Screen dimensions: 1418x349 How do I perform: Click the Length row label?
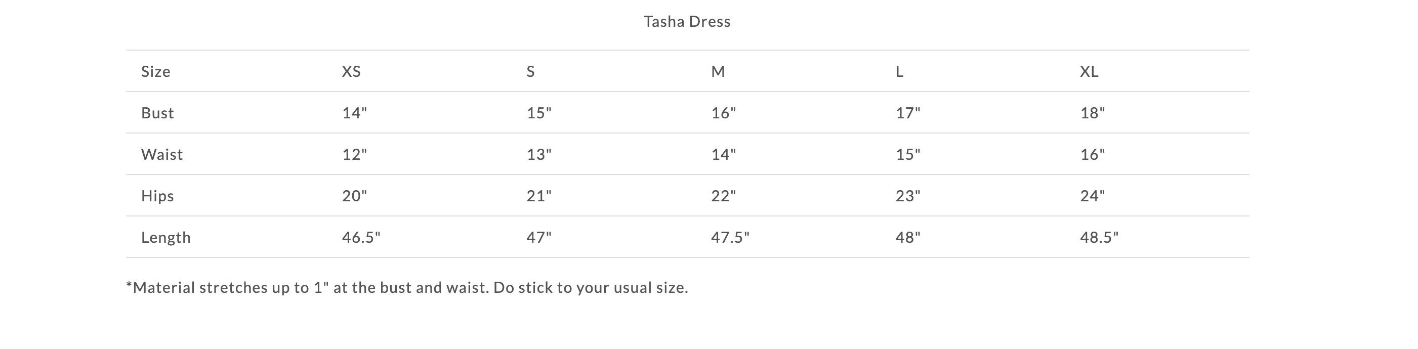[x=165, y=237]
